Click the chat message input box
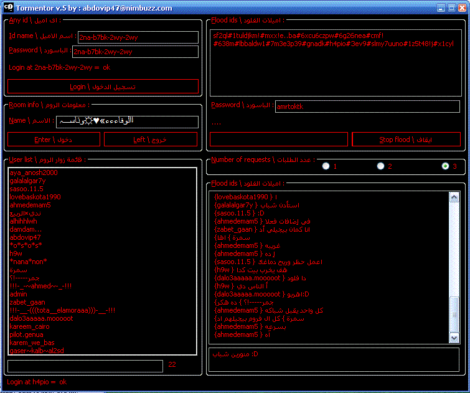 334,359
